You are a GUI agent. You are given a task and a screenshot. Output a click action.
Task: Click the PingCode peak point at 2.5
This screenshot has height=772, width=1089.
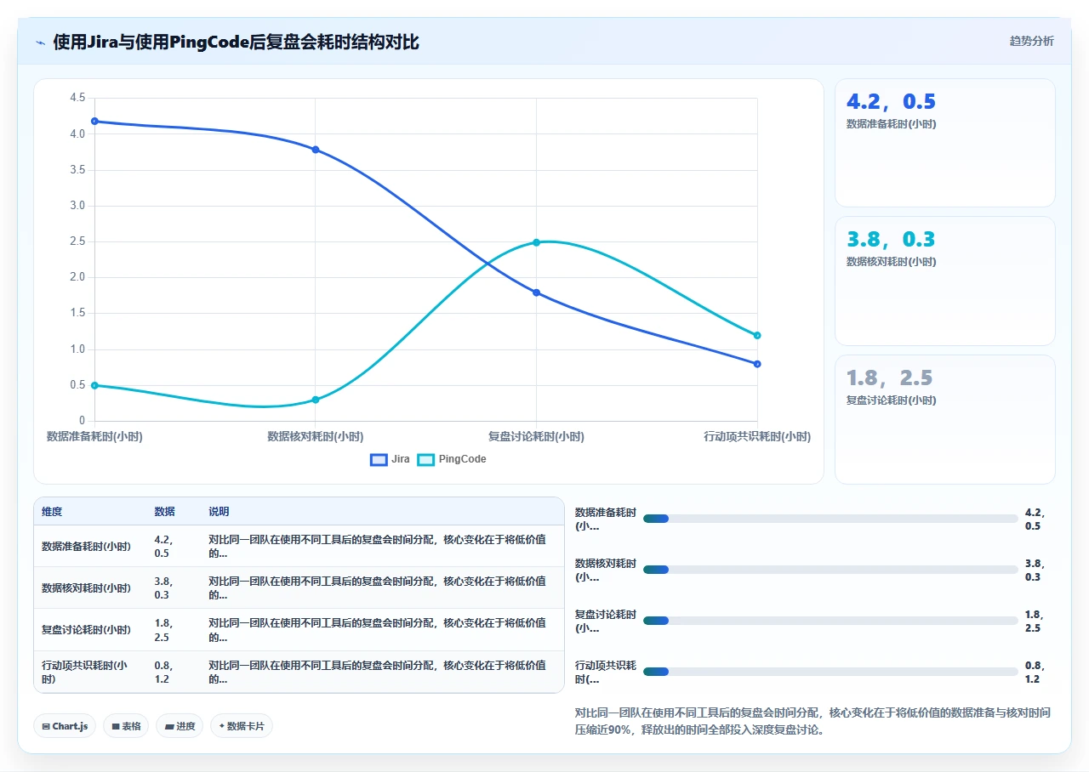[536, 242]
